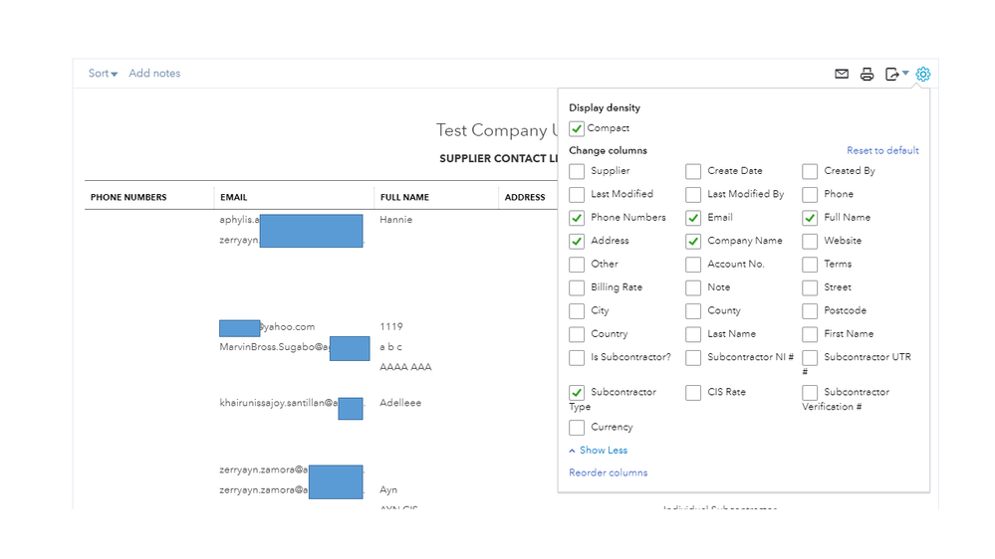
Task: Open the Sort dropdown
Action: pyautogui.click(x=103, y=74)
